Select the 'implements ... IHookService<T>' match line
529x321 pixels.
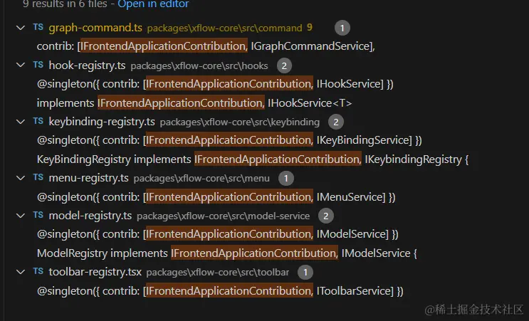tap(194, 102)
